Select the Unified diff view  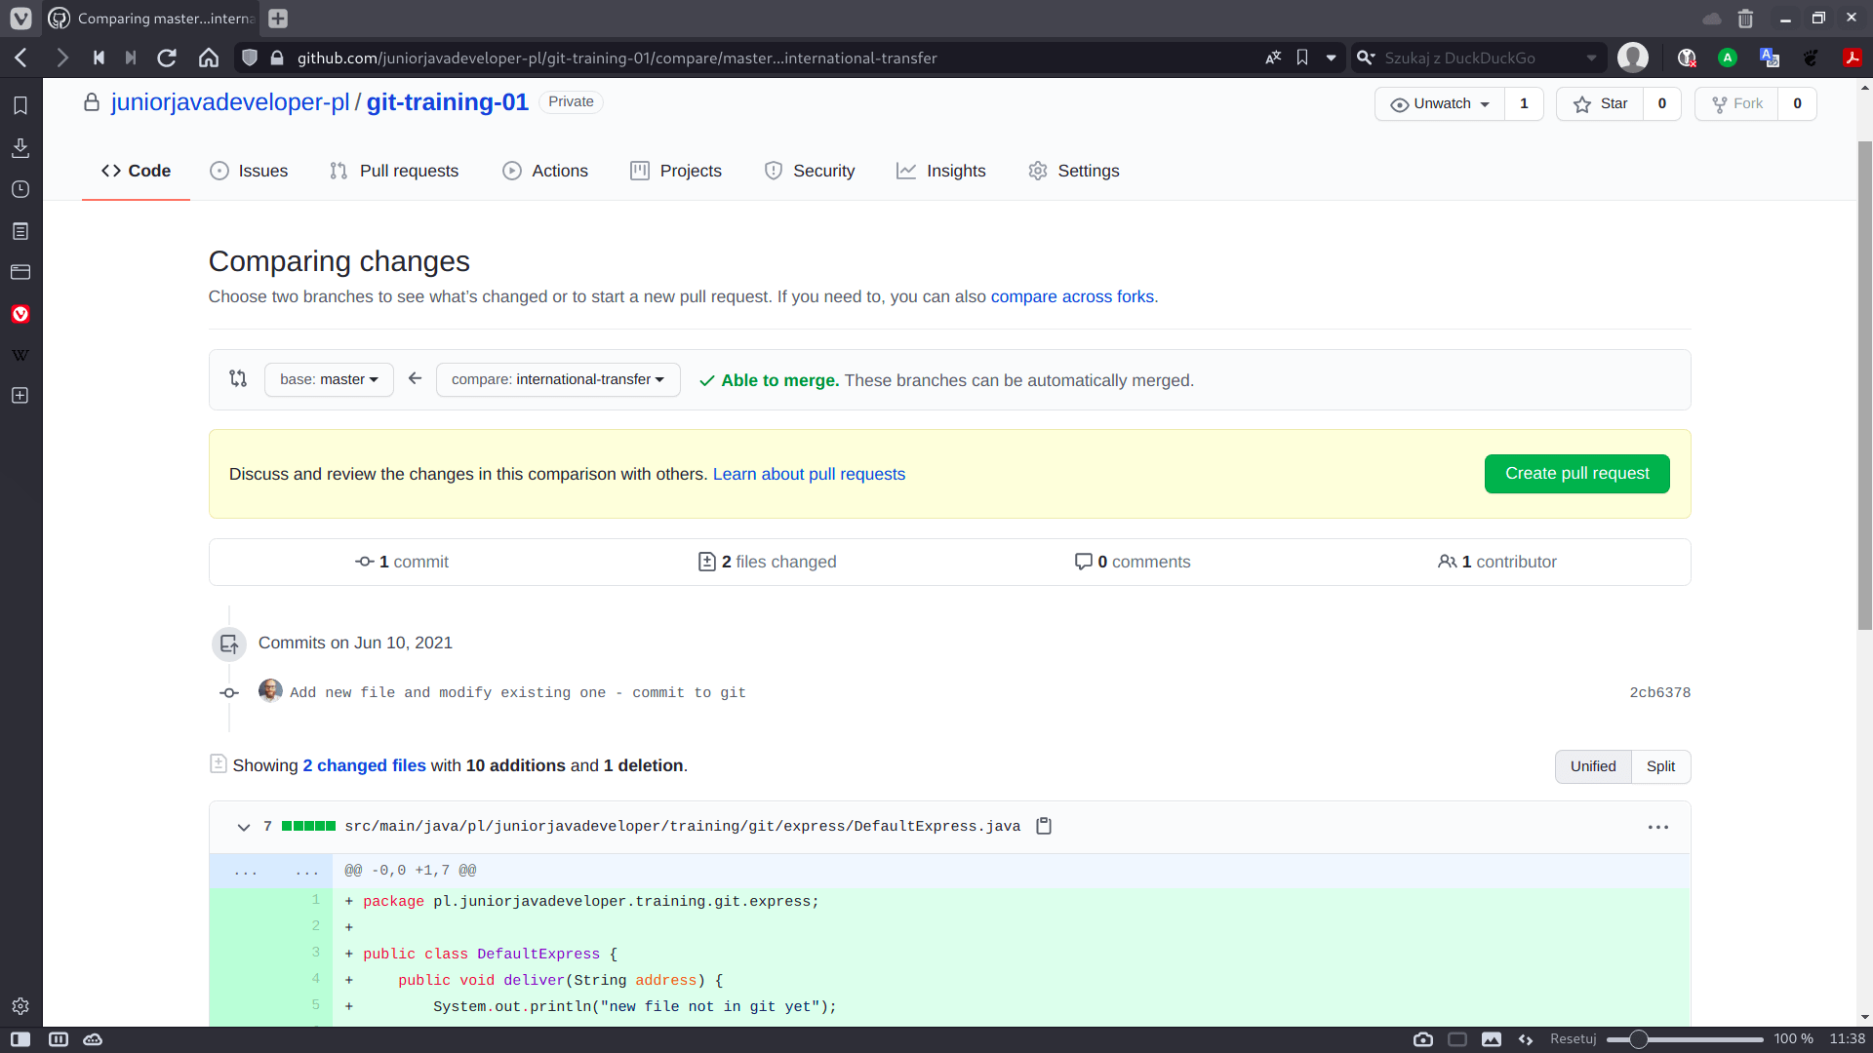point(1593,765)
